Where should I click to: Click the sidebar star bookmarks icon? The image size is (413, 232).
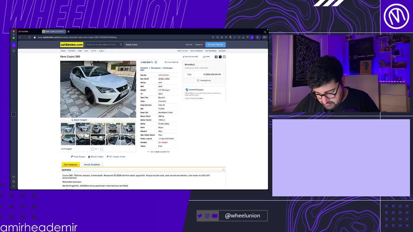click(14, 51)
